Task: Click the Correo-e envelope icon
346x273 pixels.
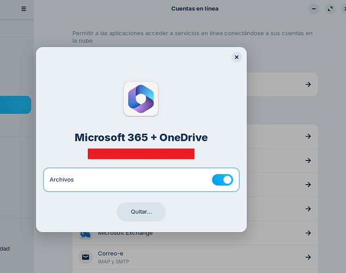Action: 86,257
